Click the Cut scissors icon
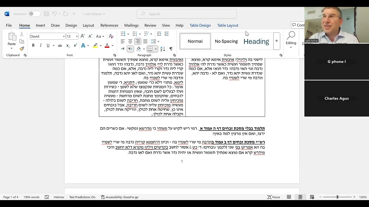Image resolution: width=369 pixels, height=207 pixels. coord(22,34)
